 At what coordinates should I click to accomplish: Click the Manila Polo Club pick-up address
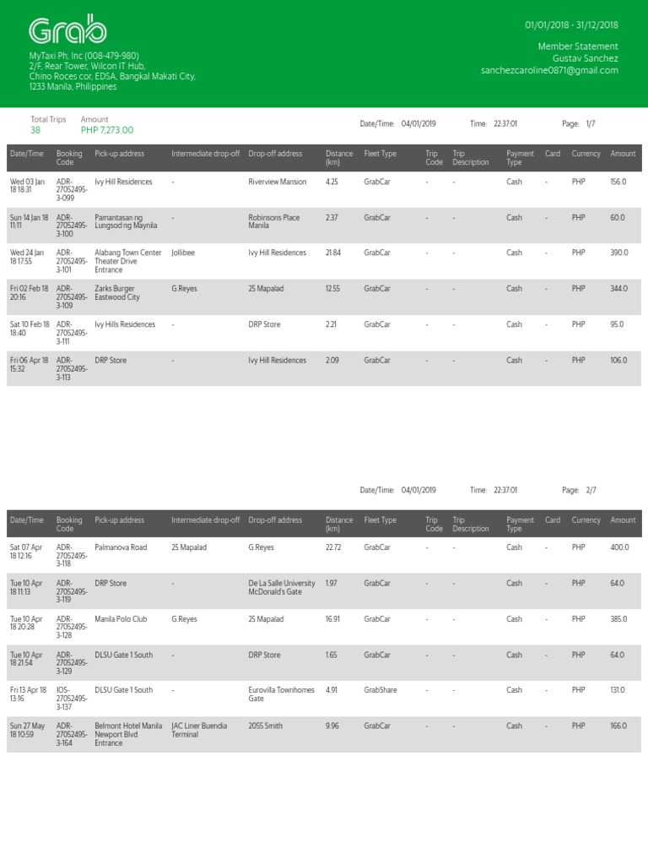point(121,619)
